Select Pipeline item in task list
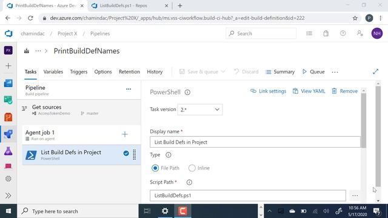Screen dimensions: 388x218 pos(79,90)
